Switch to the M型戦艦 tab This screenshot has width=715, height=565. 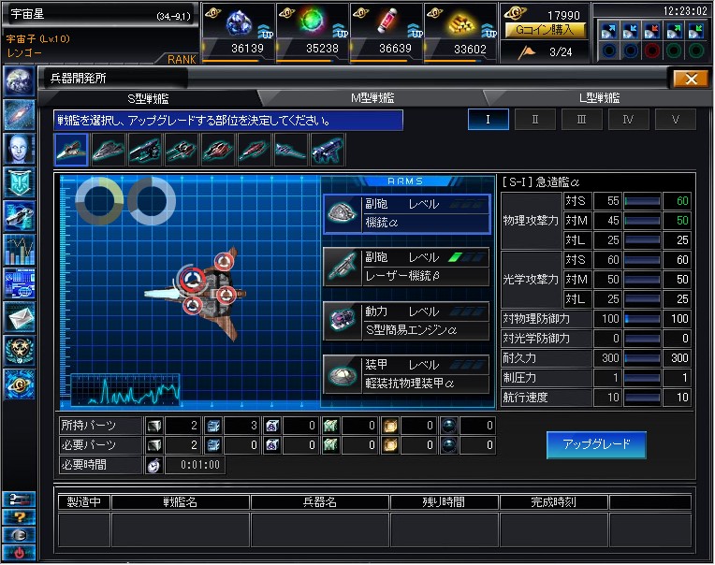(x=372, y=98)
